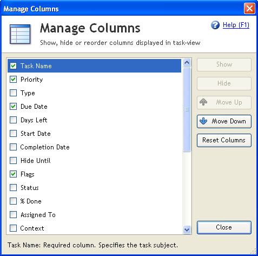Click the Reset Columns button

pyautogui.click(x=224, y=140)
